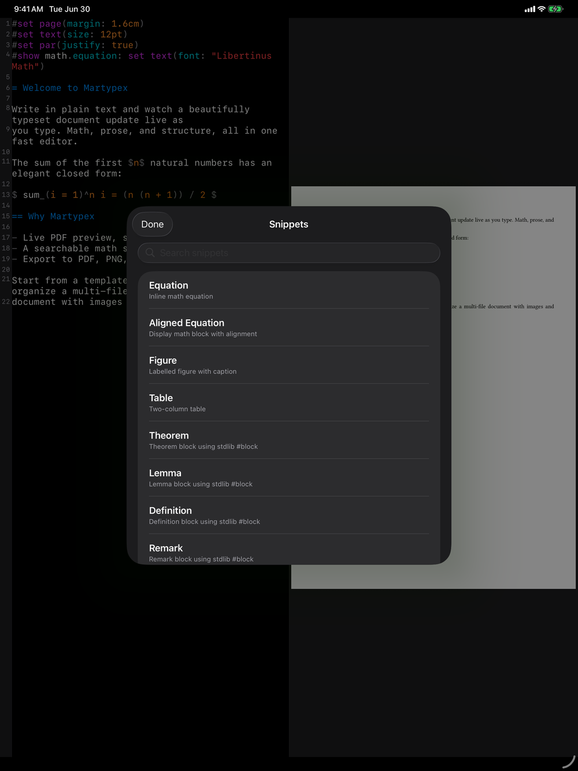Click 'The sum of the first' line
The width and height of the screenshot is (578, 771).
(x=142, y=163)
